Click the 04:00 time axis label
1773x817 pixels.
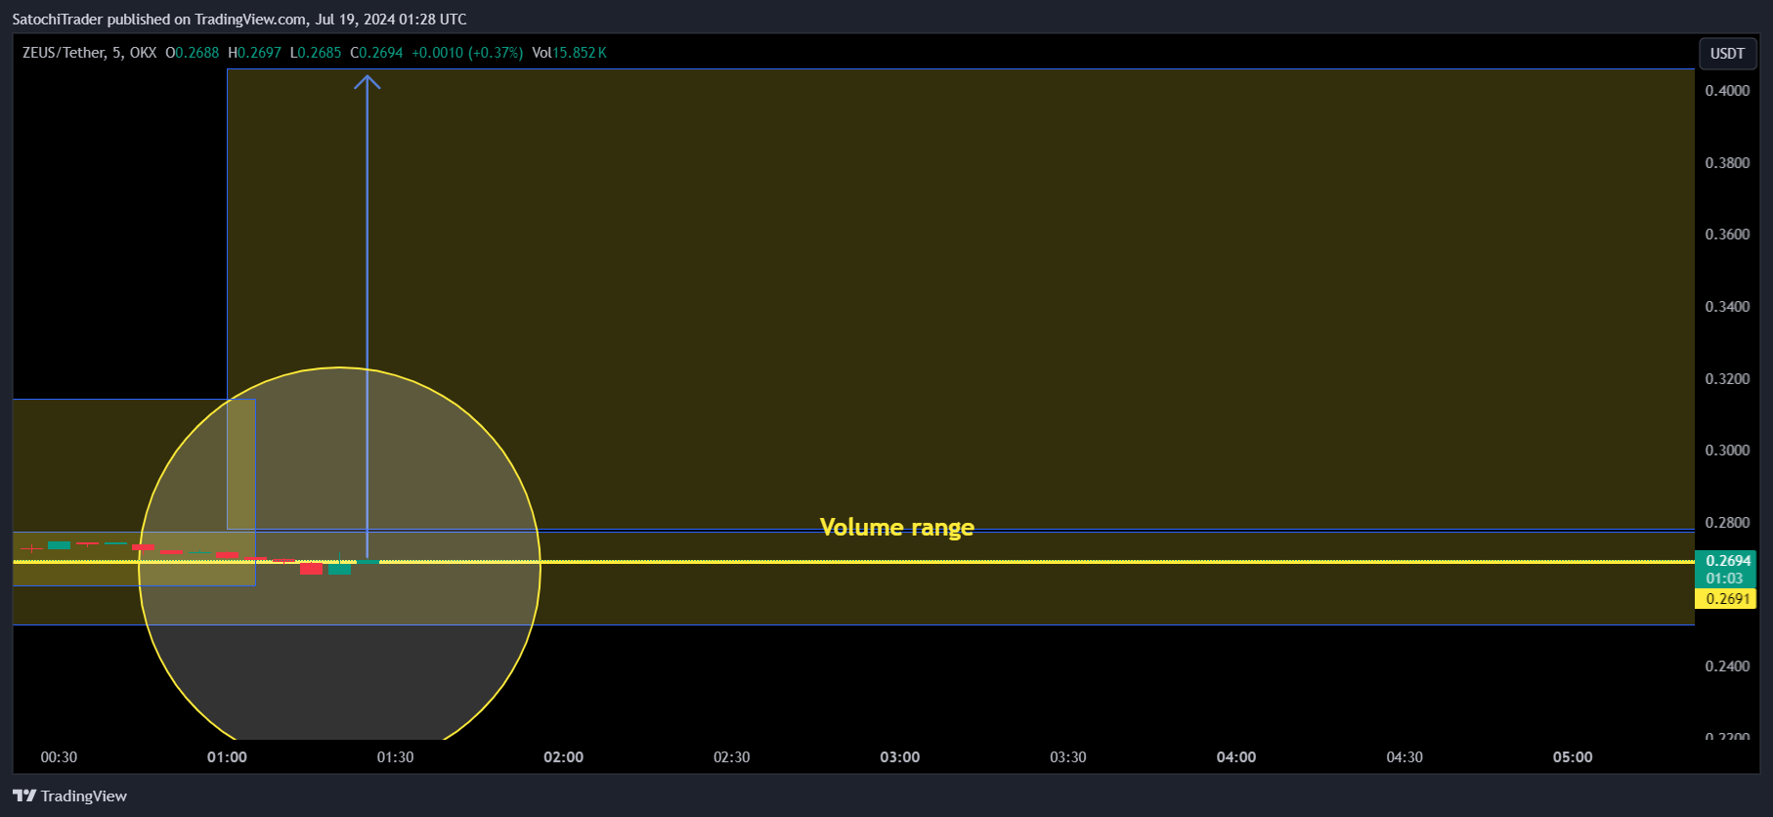pyautogui.click(x=1235, y=757)
